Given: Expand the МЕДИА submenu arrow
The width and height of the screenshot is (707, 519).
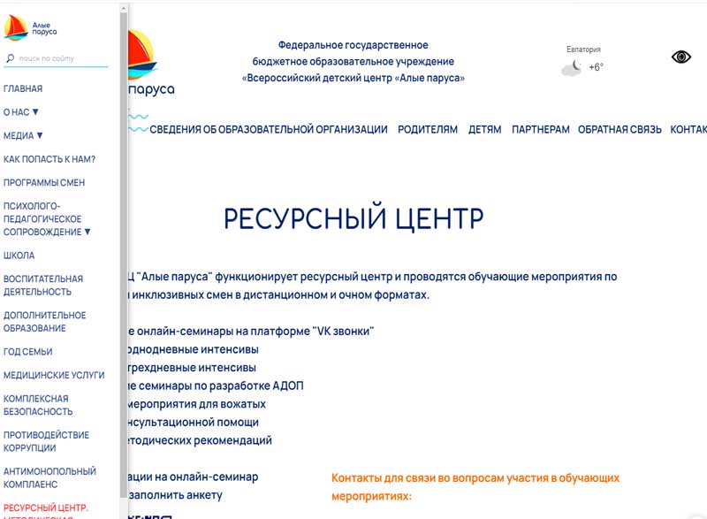Looking at the screenshot, I should tap(40, 134).
